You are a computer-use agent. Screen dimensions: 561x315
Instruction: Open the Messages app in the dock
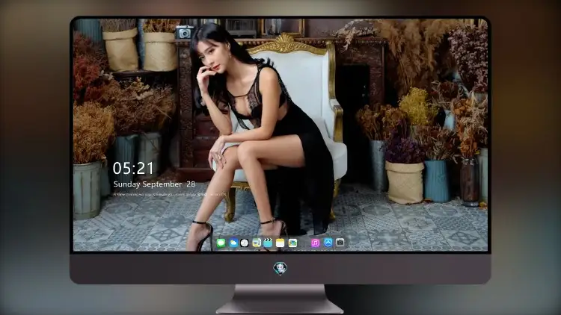221,243
